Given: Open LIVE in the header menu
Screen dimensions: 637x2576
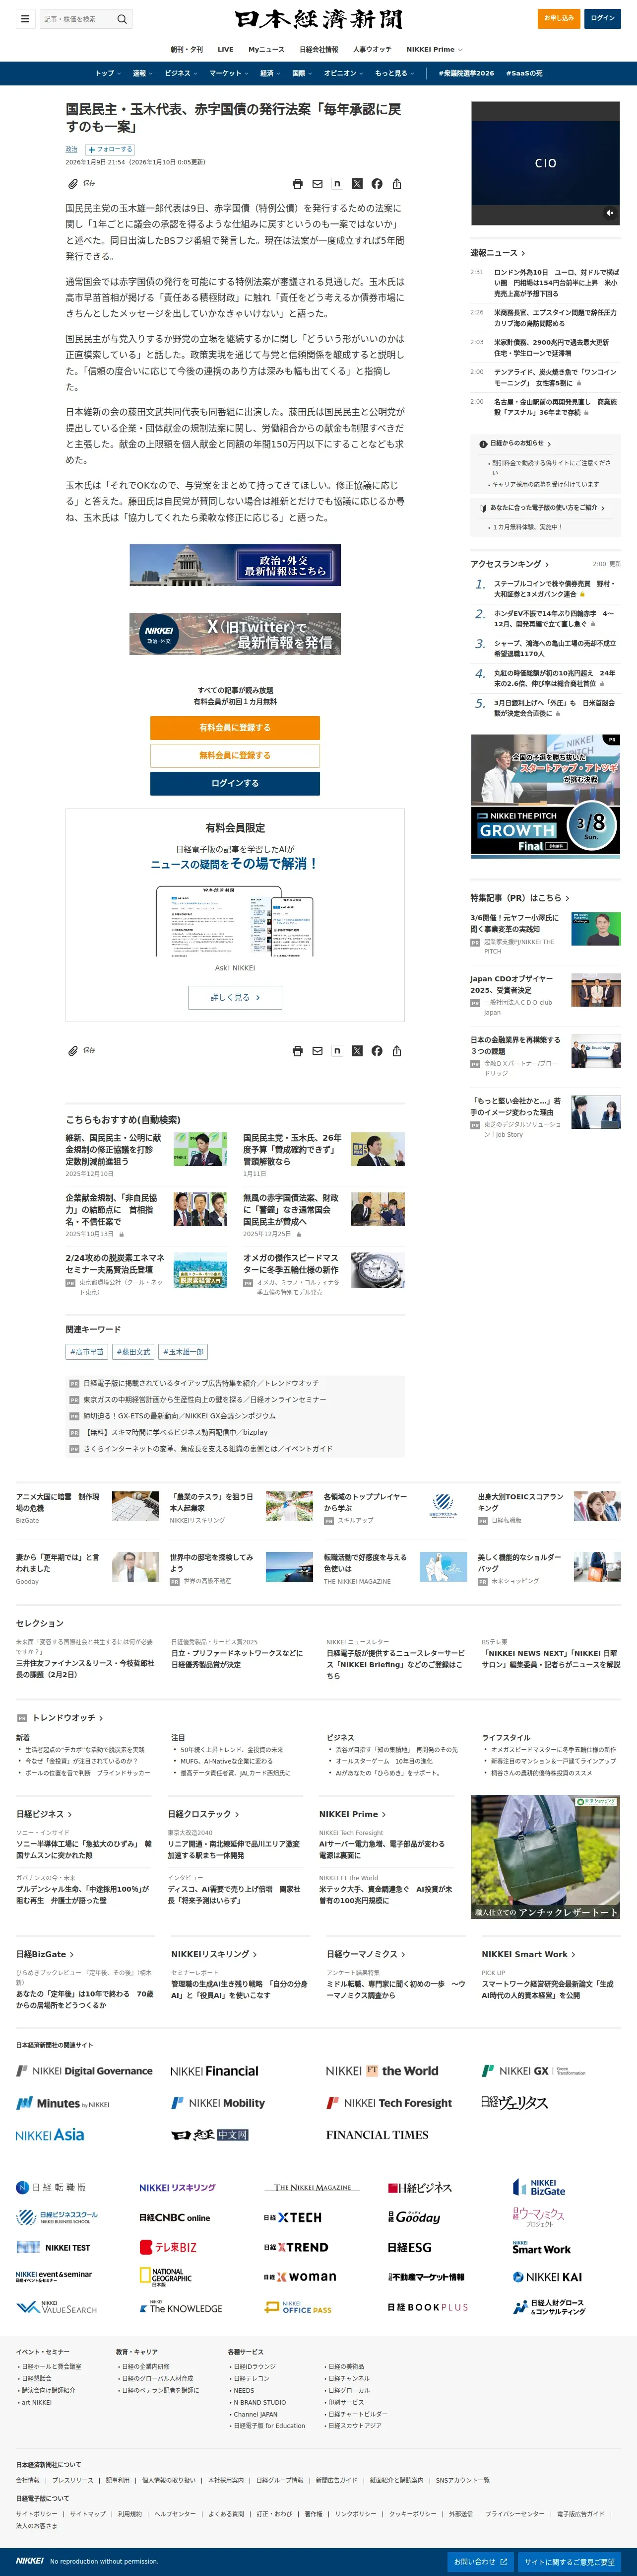Looking at the screenshot, I should [226, 49].
